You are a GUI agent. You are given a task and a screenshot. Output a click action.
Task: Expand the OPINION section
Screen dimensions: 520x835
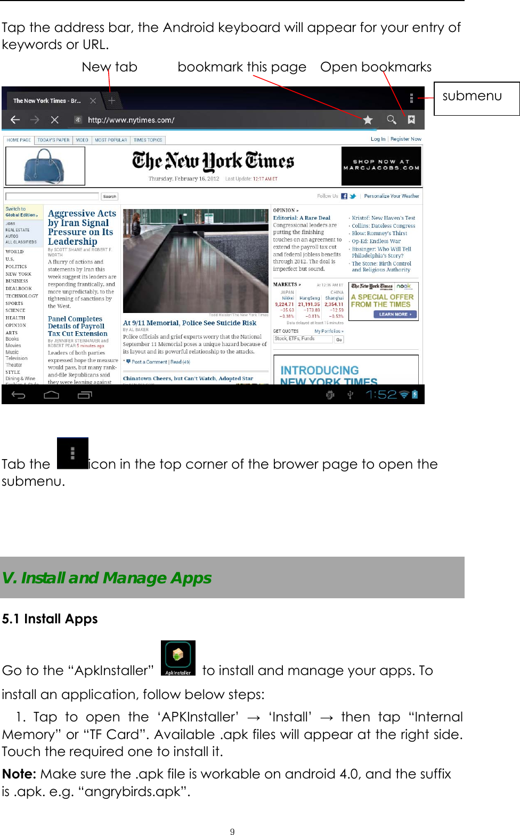285,211
